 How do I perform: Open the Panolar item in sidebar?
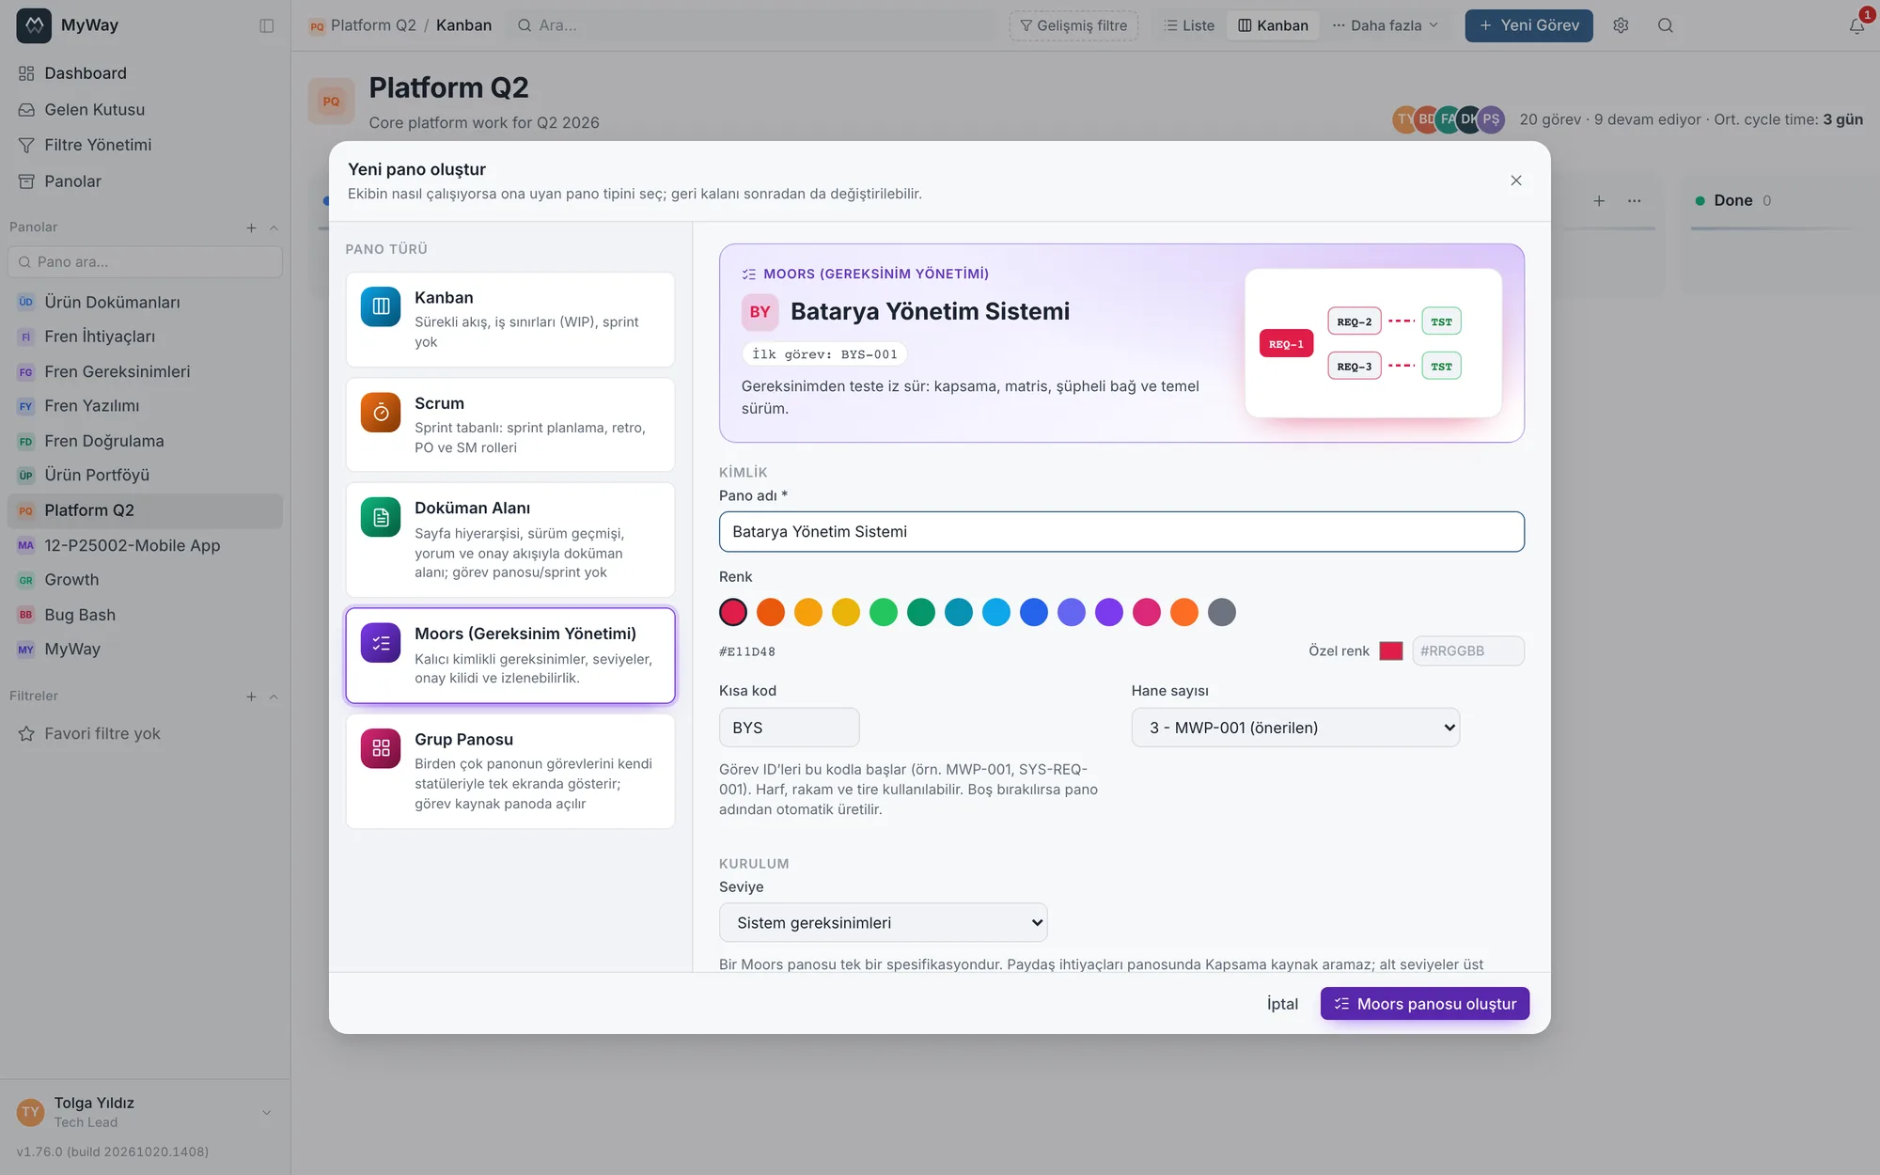[x=145, y=181]
